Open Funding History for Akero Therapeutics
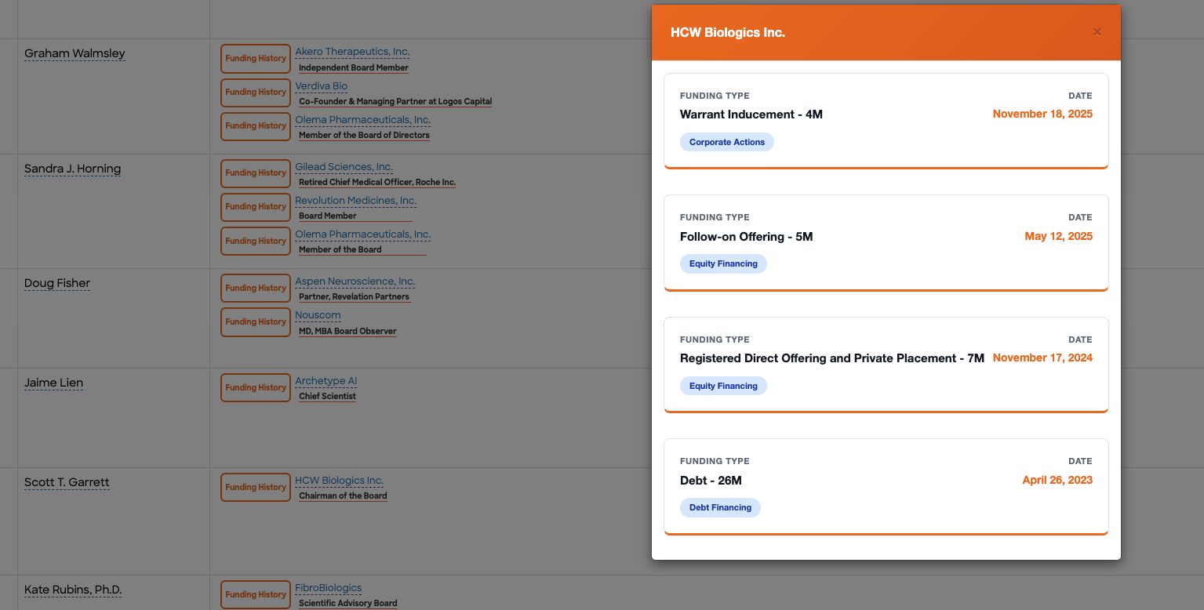This screenshot has height=610, width=1204. [256, 58]
